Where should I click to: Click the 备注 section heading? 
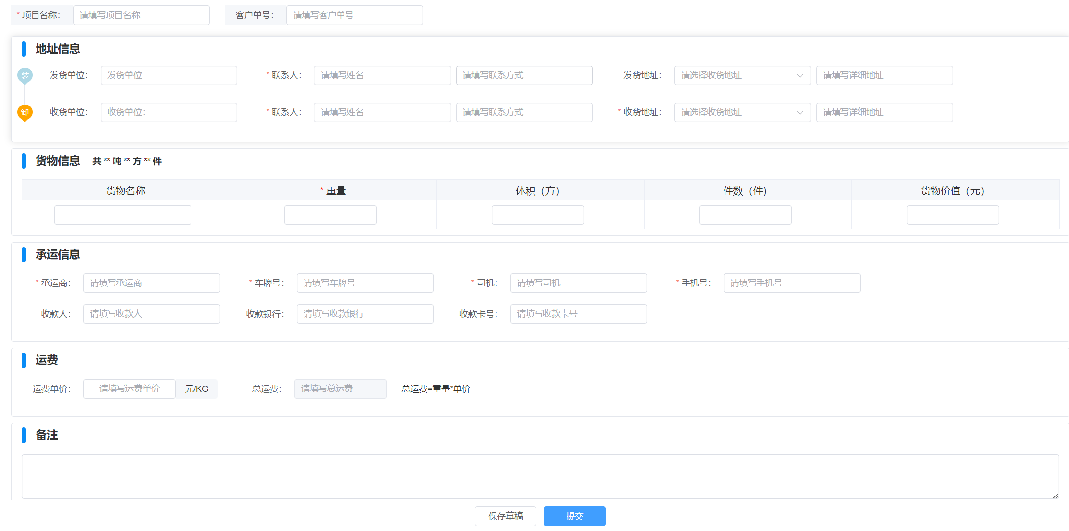click(47, 435)
